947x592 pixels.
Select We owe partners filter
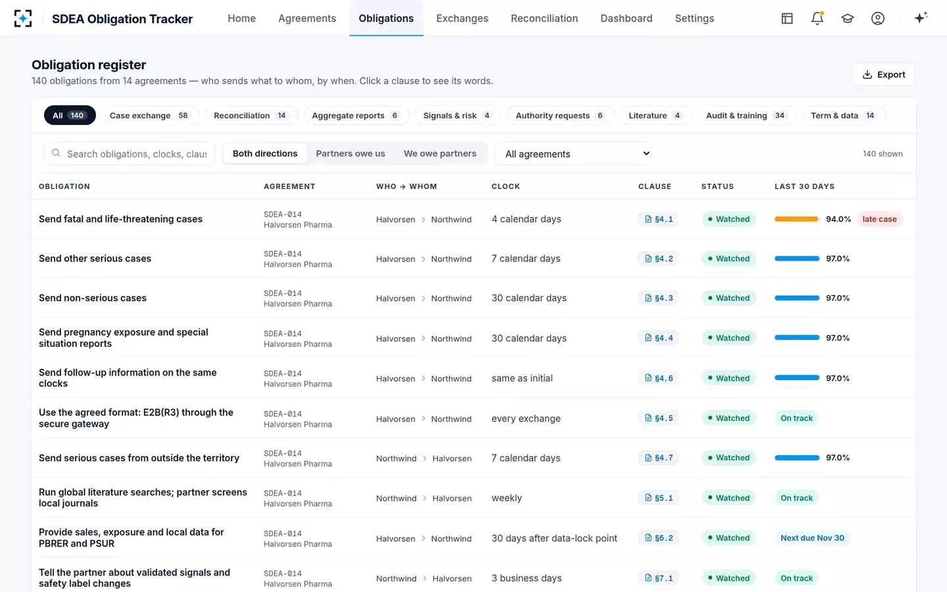pyautogui.click(x=440, y=153)
